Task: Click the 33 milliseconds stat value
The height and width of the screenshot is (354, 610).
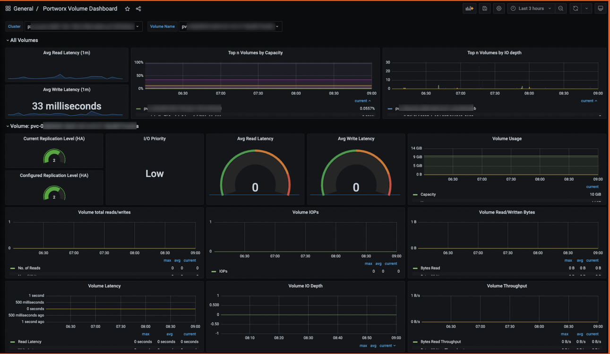Action: pos(67,106)
